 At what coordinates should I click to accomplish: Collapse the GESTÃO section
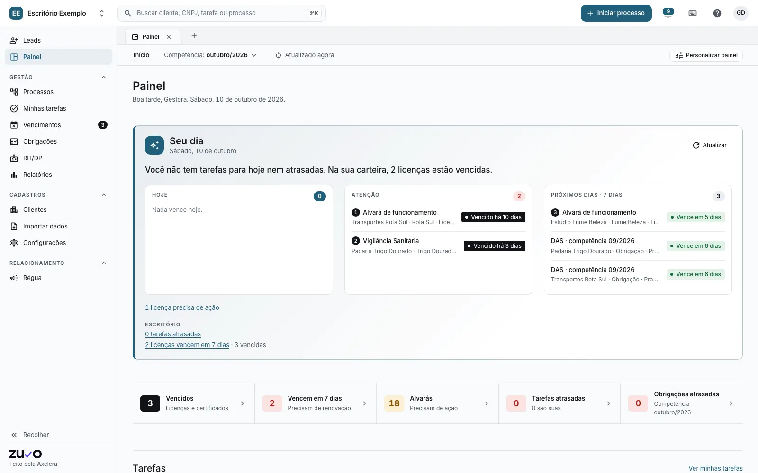(104, 77)
